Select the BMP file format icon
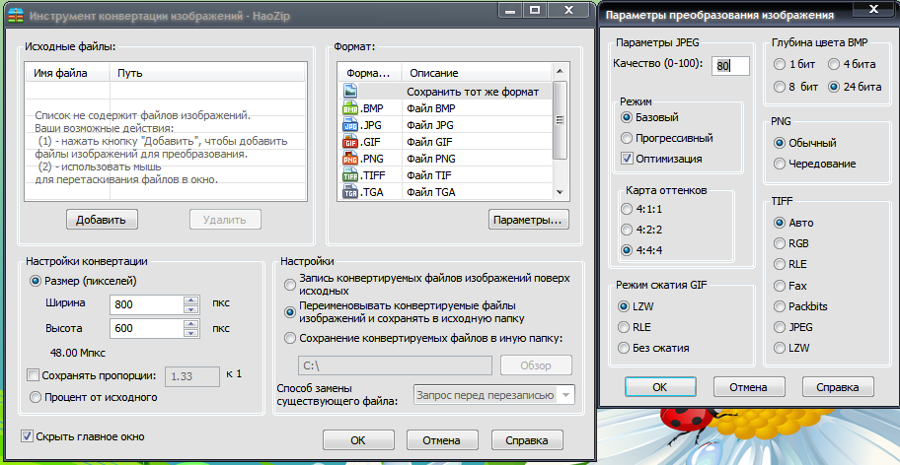The image size is (900, 465). click(349, 108)
